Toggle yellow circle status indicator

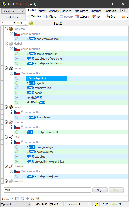click(96, 204)
